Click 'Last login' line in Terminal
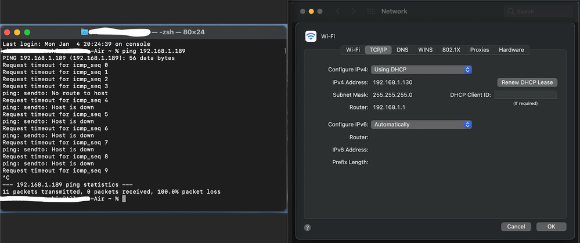Image resolution: width=580 pixels, height=243 pixels. point(76,44)
